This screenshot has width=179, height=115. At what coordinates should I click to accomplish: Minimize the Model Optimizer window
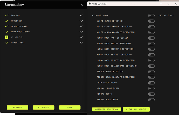(x=161, y=4)
